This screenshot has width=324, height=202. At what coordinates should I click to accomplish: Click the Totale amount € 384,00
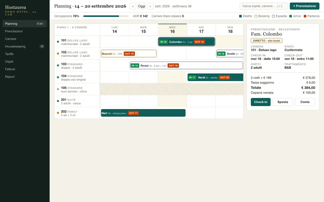[308, 88]
